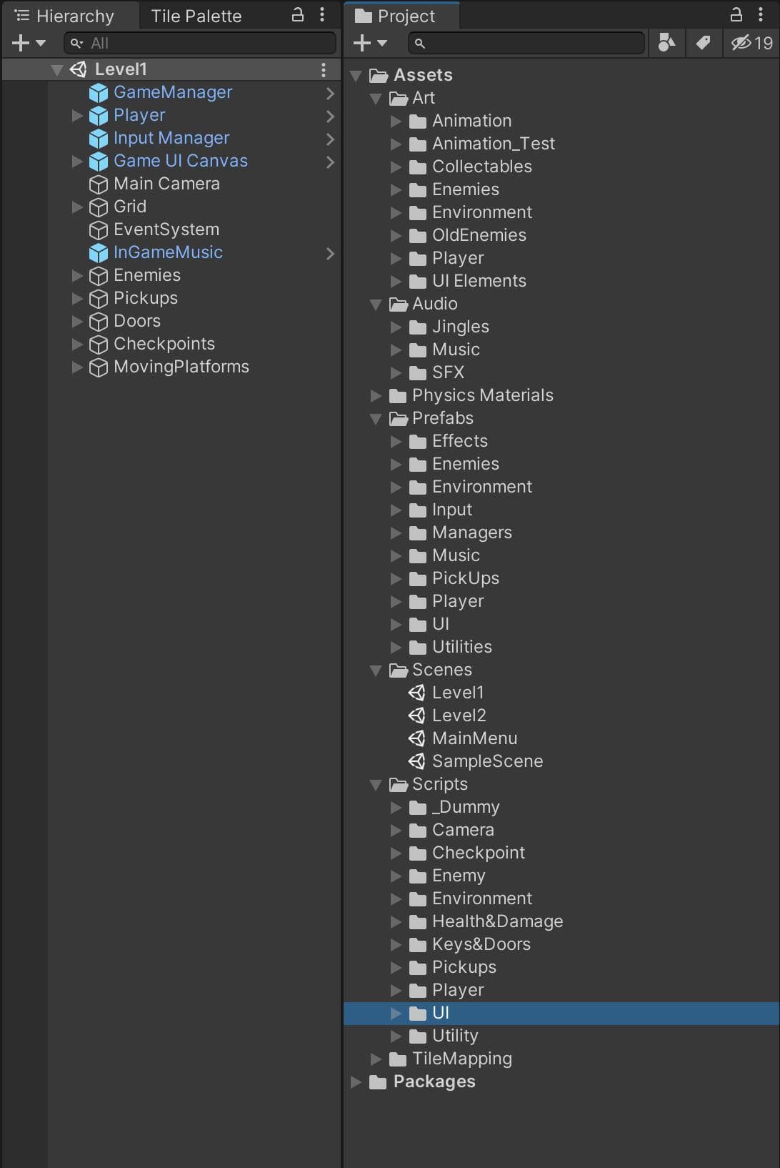Click the Physics Materials folder icon
Image resolution: width=780 pixels, height=1168 pixels.
pos(398,396)
